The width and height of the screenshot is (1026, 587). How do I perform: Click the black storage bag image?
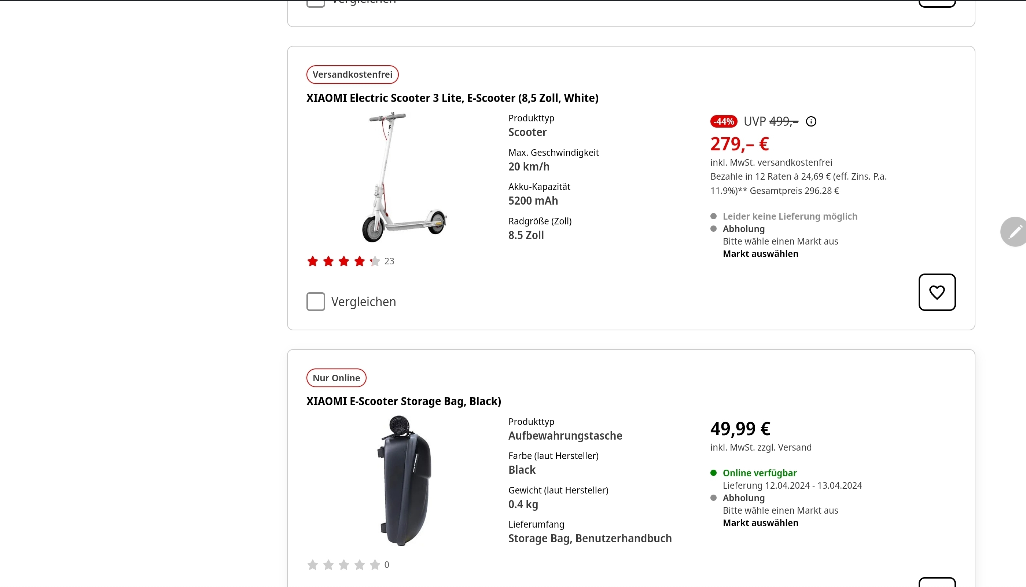coord(404,481)
